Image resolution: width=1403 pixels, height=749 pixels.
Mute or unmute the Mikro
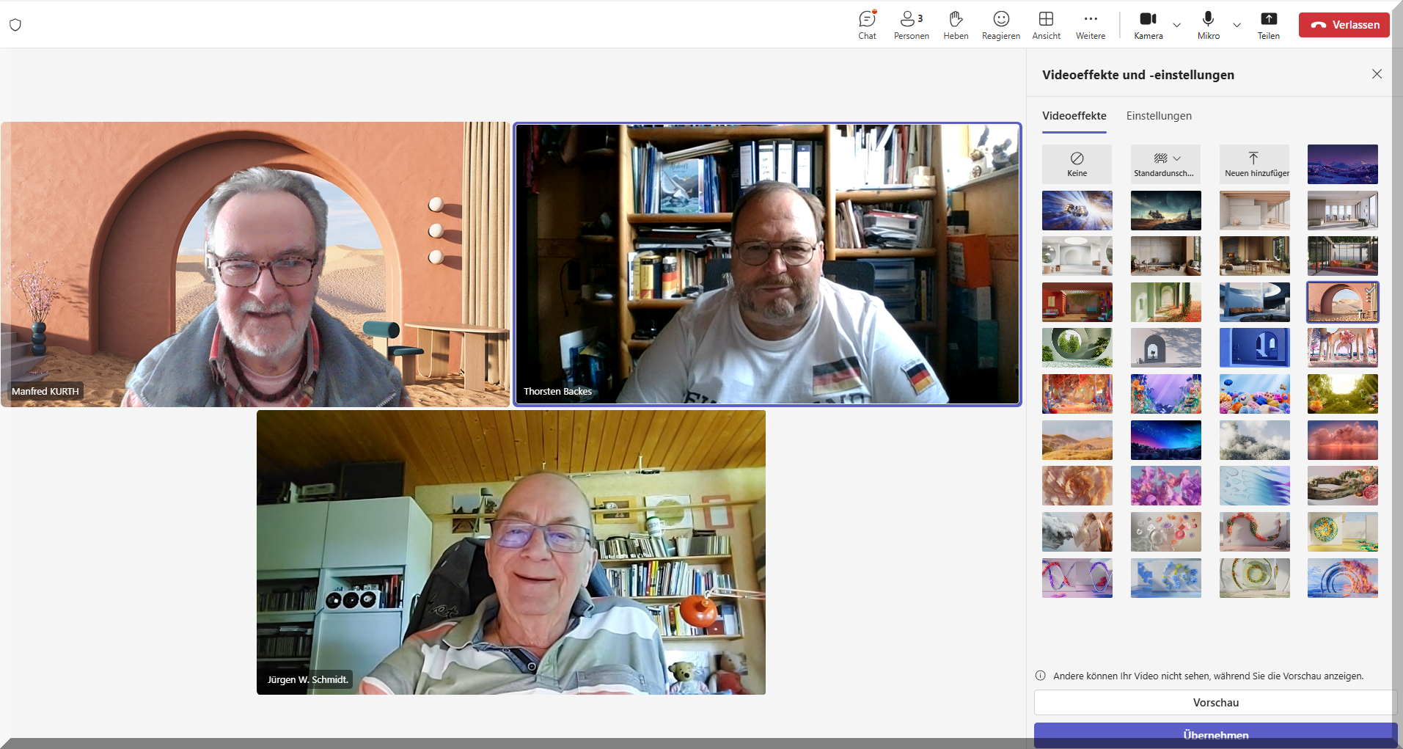tap(1208, 25)
